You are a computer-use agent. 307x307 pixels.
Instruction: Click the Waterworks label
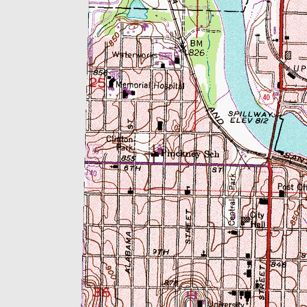tap(135, 55)
